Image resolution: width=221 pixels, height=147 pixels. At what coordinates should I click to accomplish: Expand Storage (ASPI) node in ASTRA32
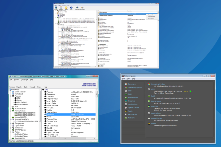coord(10,124)
